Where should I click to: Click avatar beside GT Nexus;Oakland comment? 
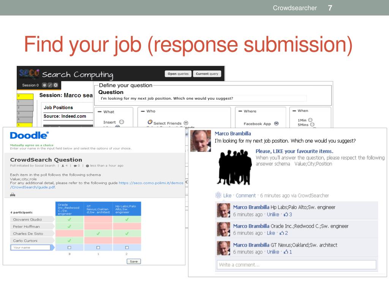pyautogui.click(x=223, y=248)
